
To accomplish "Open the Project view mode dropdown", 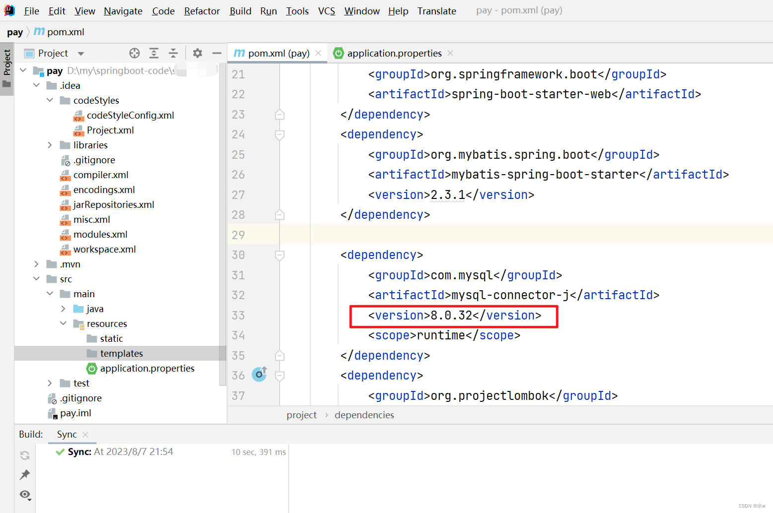I will 80,53.
